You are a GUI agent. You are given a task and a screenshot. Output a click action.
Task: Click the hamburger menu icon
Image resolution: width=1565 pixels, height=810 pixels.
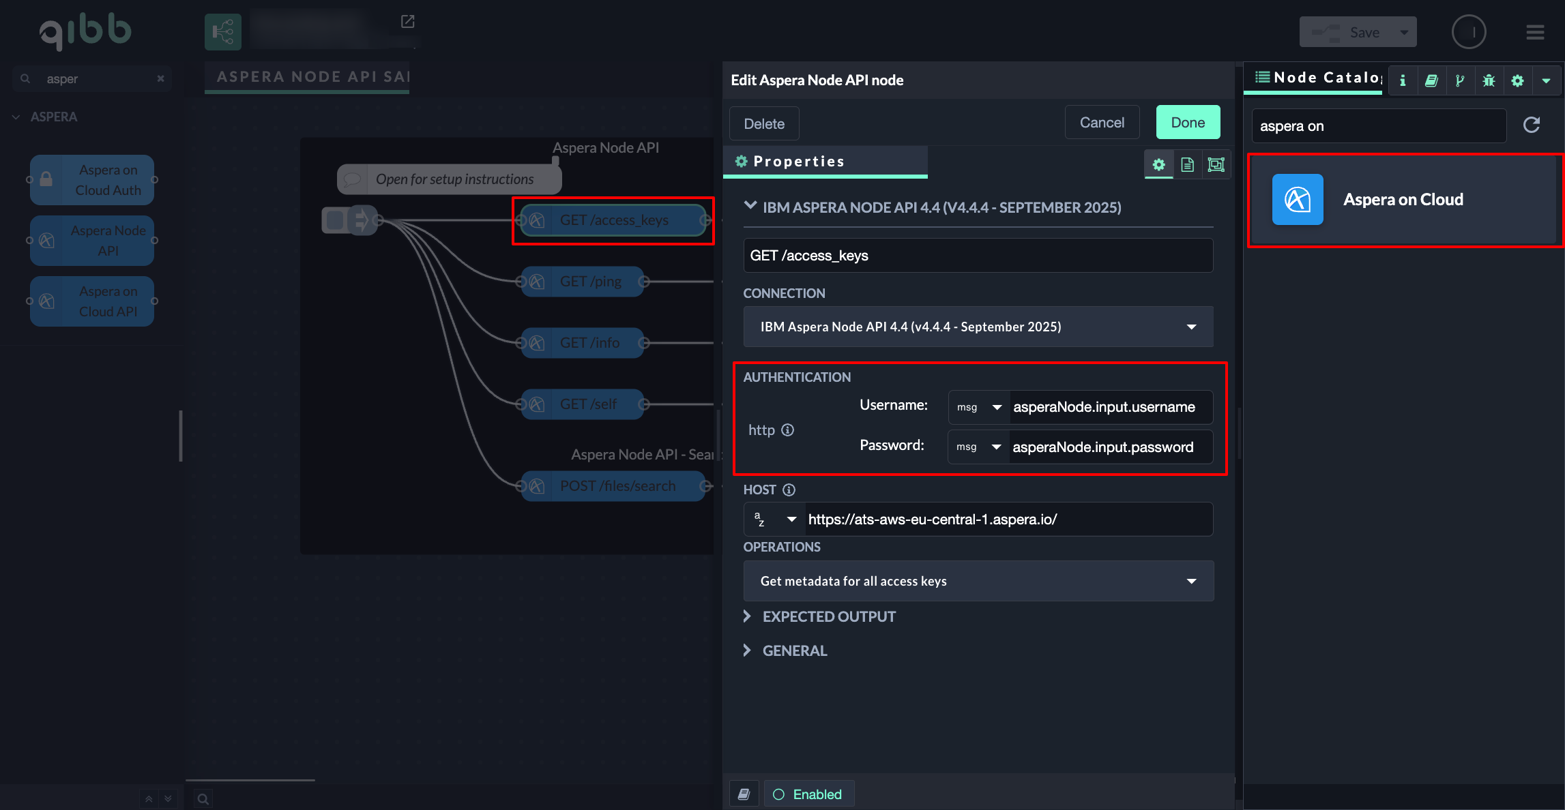click(1535, 32)
